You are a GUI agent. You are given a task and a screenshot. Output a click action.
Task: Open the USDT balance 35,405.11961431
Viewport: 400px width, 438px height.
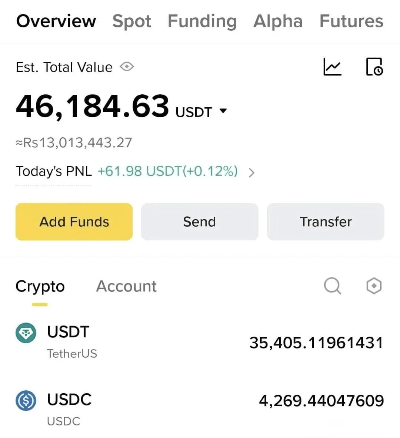(x=316, y=343)
